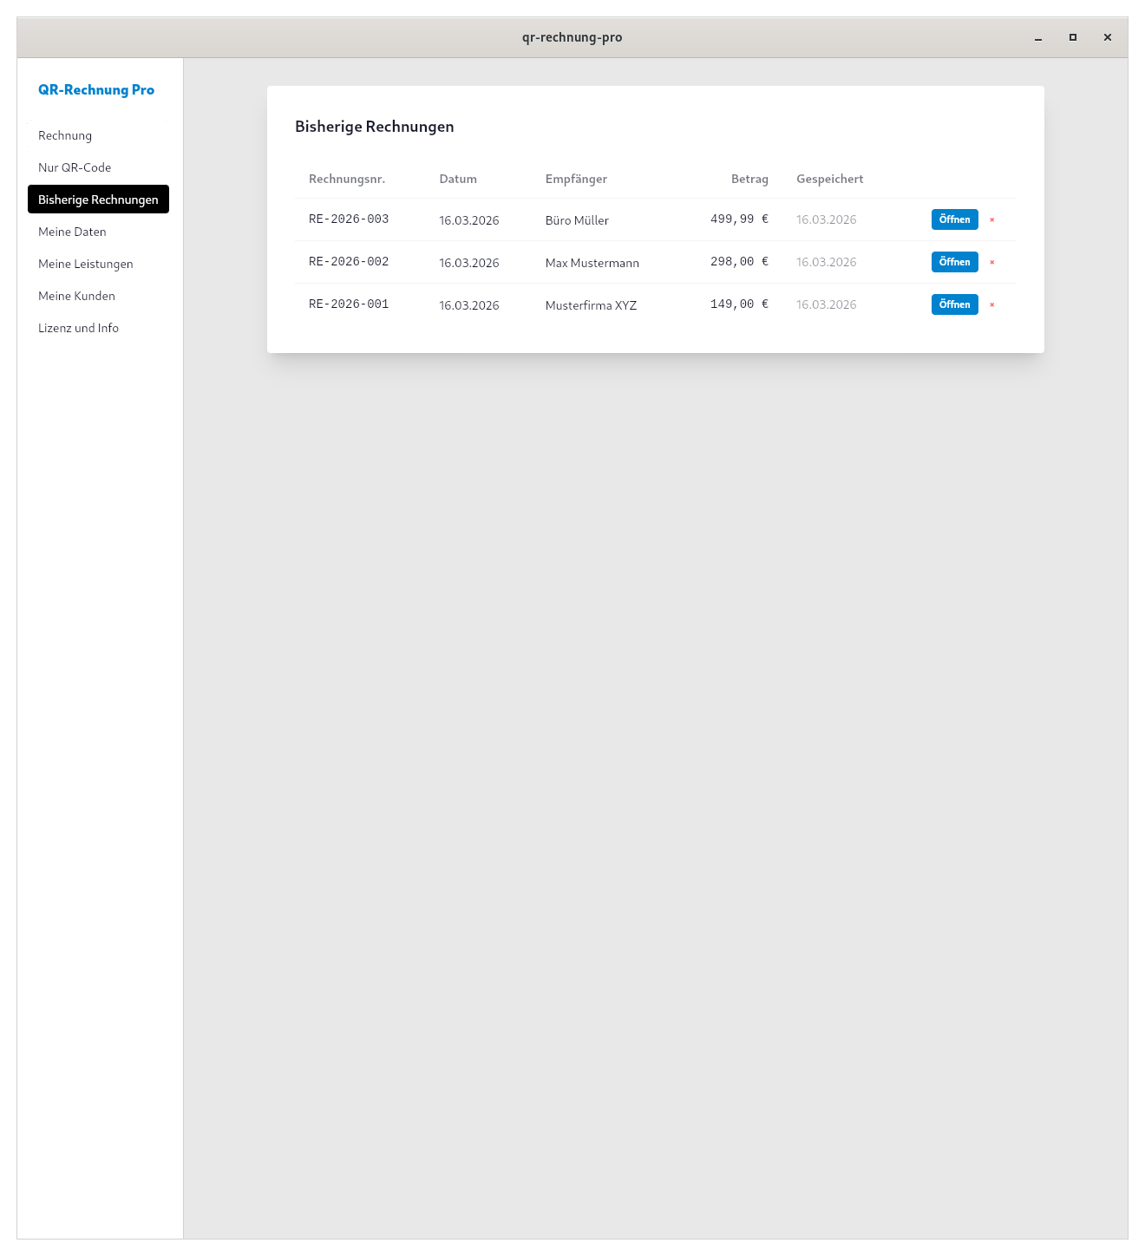Navigate to Meine Leistungen
Image resolution: width=1145 pixels, height=1256 pixels.
point(86,264)
